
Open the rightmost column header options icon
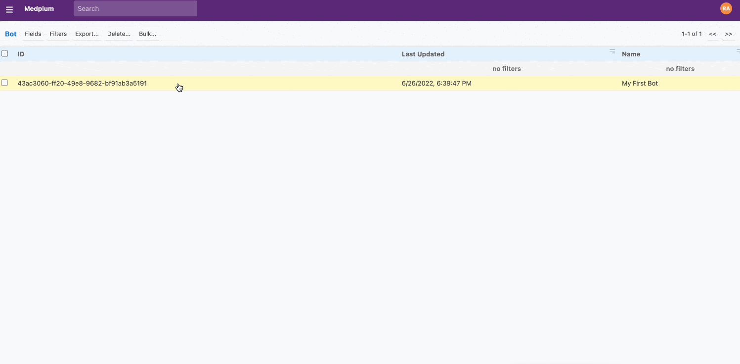pyautogui.click(x=738, y=51)
